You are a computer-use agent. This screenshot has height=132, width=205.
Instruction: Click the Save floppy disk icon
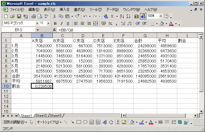click(19, 16)
